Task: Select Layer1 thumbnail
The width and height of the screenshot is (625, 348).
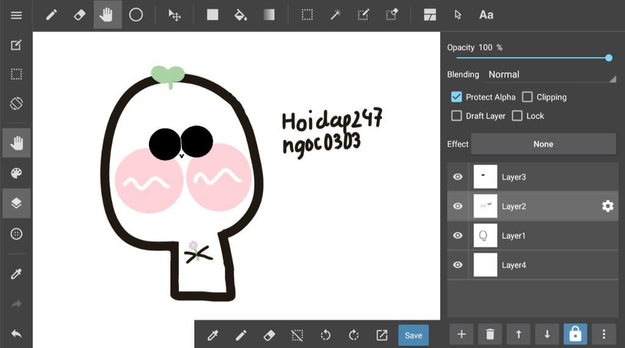Action: [485, 236]
